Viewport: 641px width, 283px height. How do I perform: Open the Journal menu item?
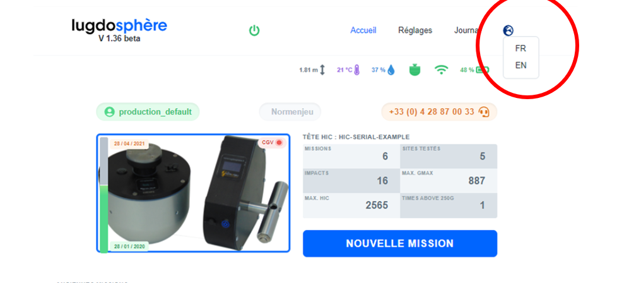point(466,30)
